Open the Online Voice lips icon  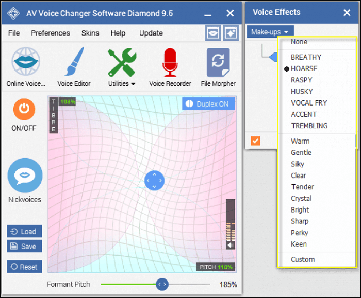(x=26, y=63)
